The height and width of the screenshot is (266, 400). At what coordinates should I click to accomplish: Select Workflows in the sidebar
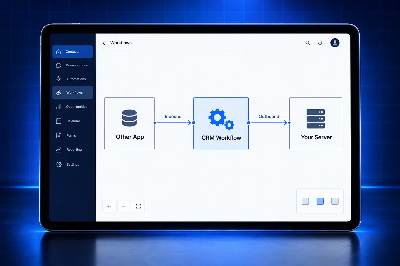point(73,93)
